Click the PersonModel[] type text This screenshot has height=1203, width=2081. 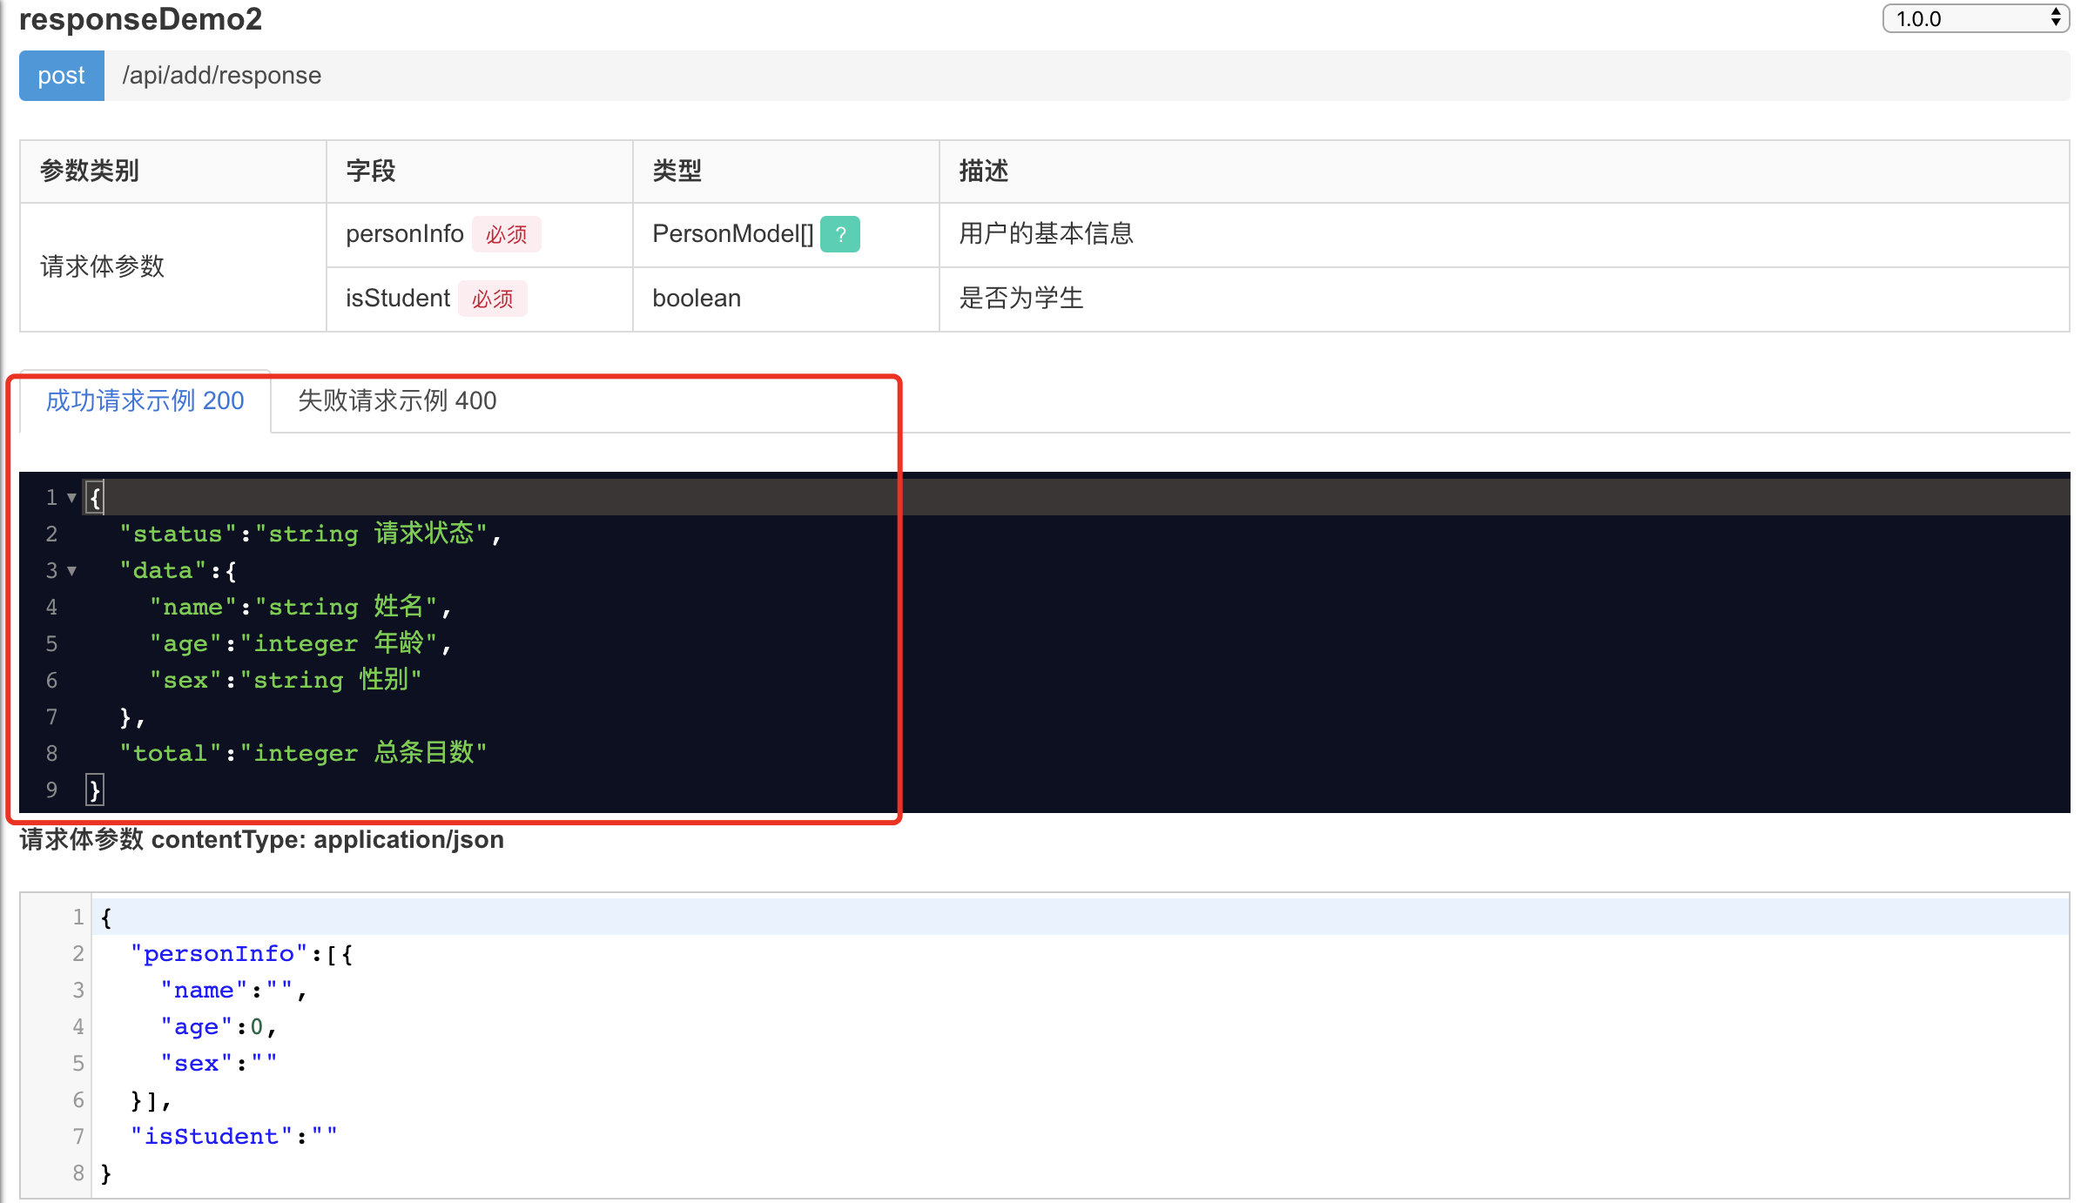point(732,234)
